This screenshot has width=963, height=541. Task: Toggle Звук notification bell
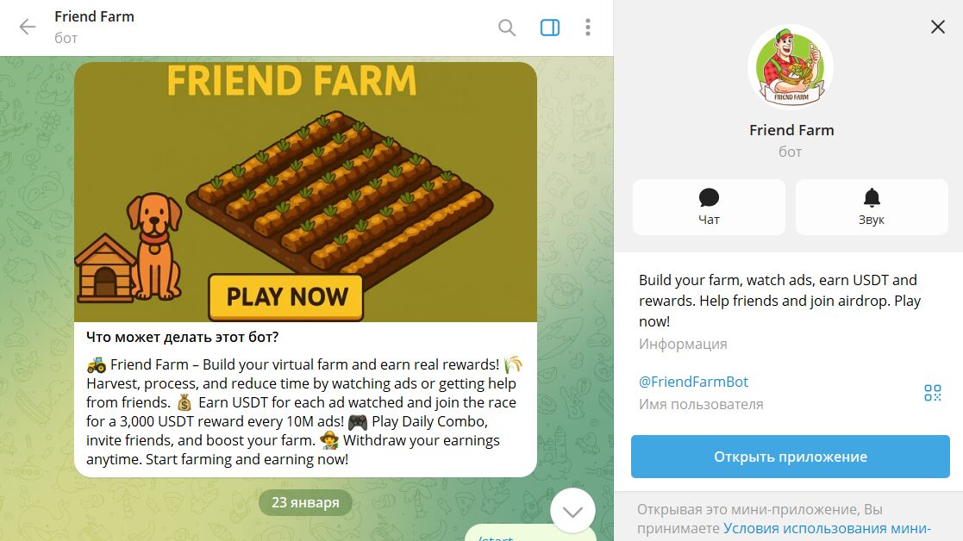872,207
